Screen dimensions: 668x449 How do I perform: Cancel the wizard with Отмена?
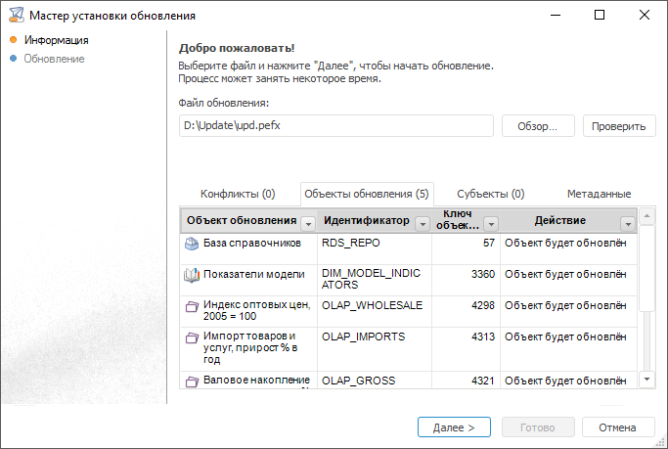coord(617,427)
